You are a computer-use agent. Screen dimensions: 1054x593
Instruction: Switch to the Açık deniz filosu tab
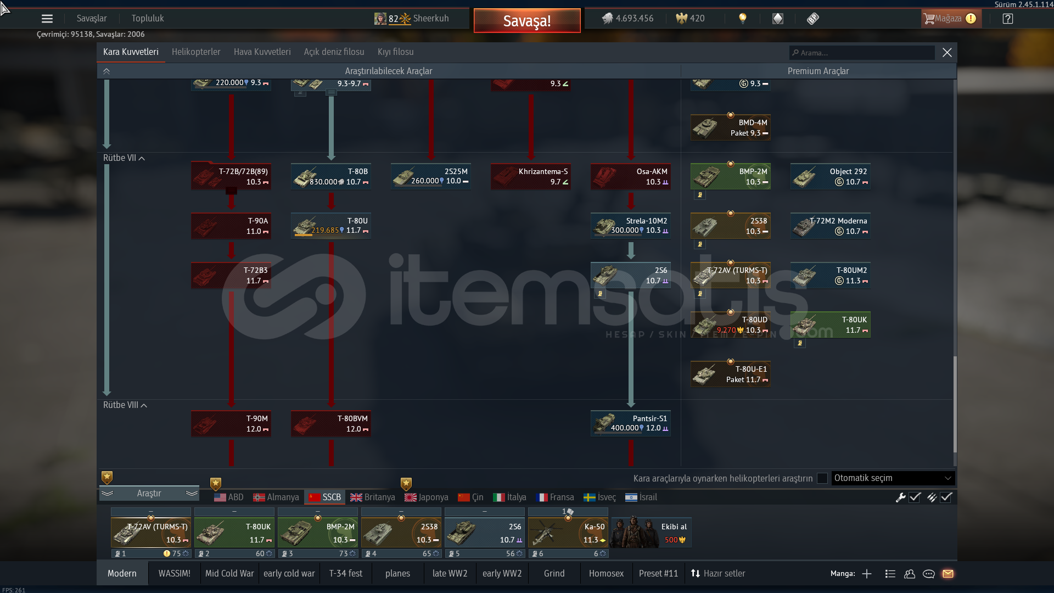334,52
